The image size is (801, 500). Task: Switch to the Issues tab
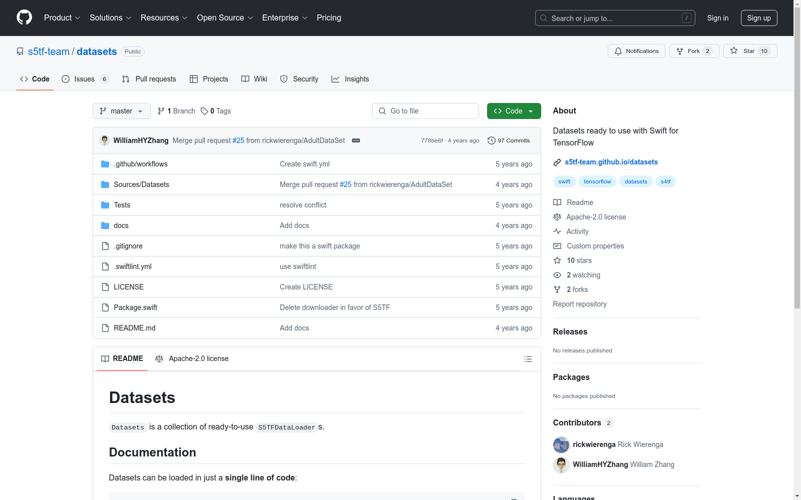pos(85,79)
